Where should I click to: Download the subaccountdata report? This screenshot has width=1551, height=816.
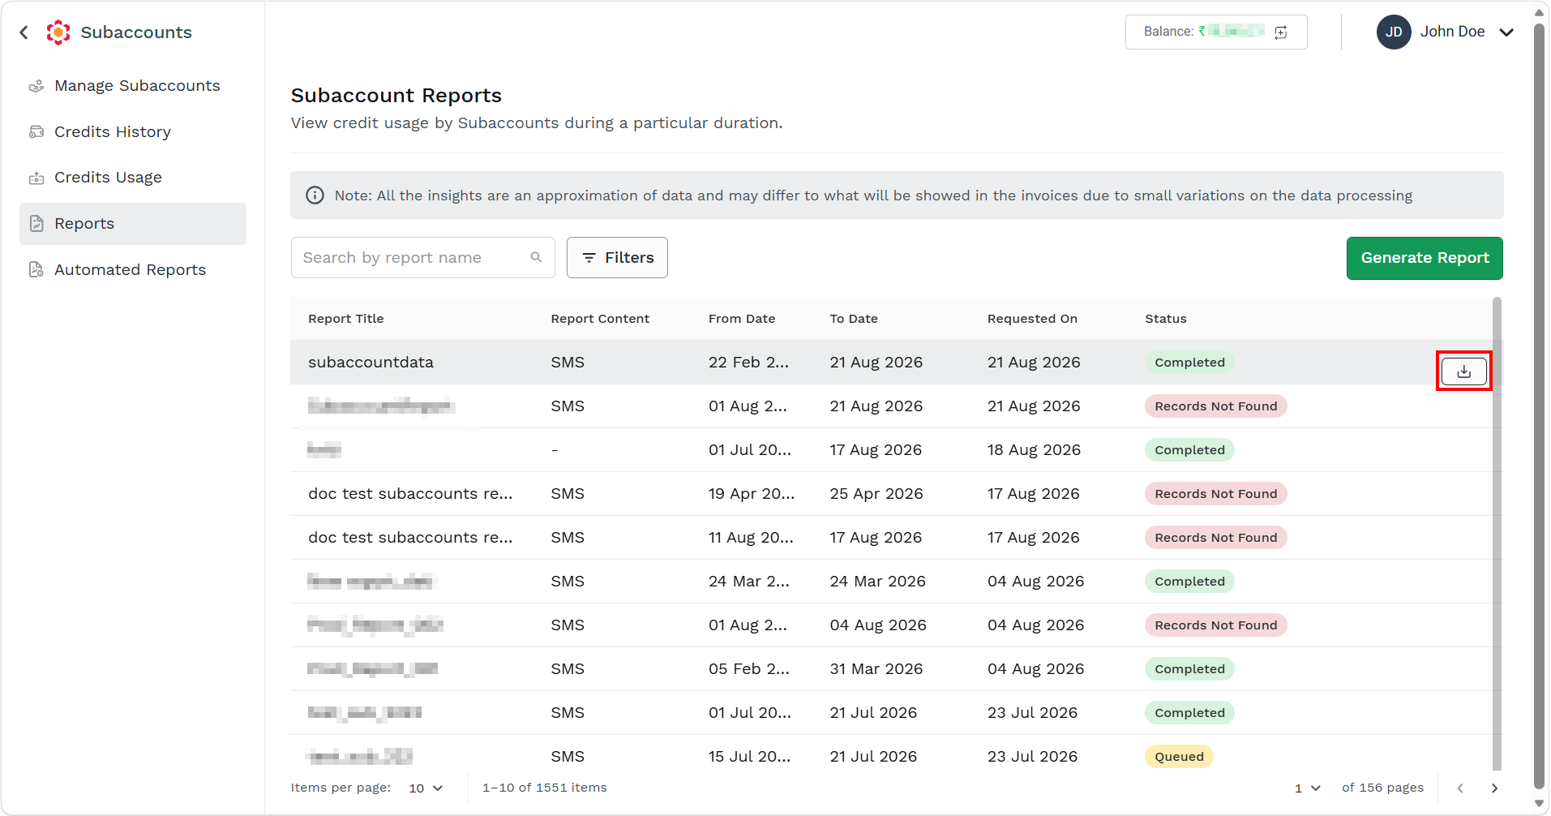1463,371
